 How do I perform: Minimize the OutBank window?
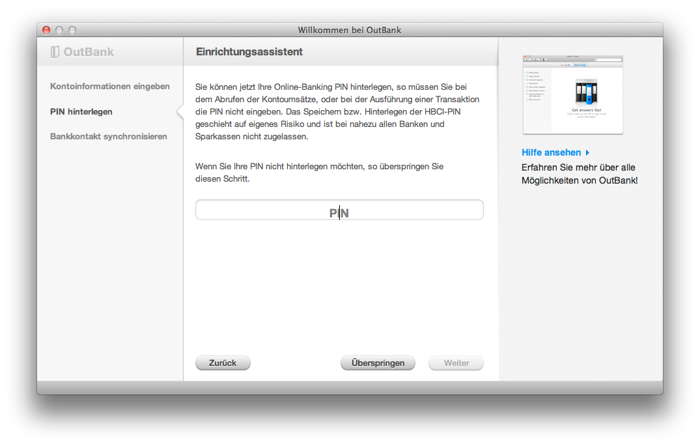(x=59, y=30)
